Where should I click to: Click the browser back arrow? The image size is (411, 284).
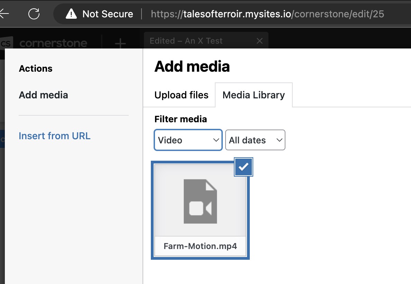[4, 14]
